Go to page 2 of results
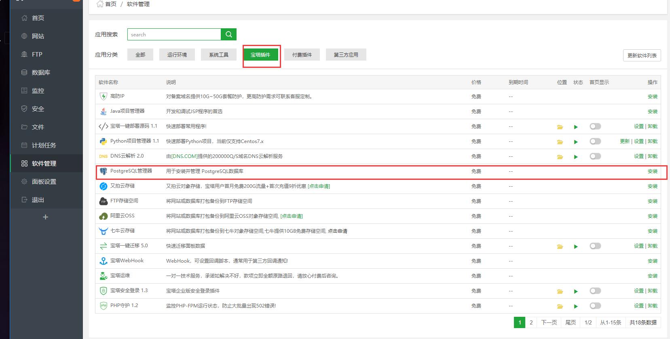The height and width of the screenshot is (339, 670). click(531, 322)
